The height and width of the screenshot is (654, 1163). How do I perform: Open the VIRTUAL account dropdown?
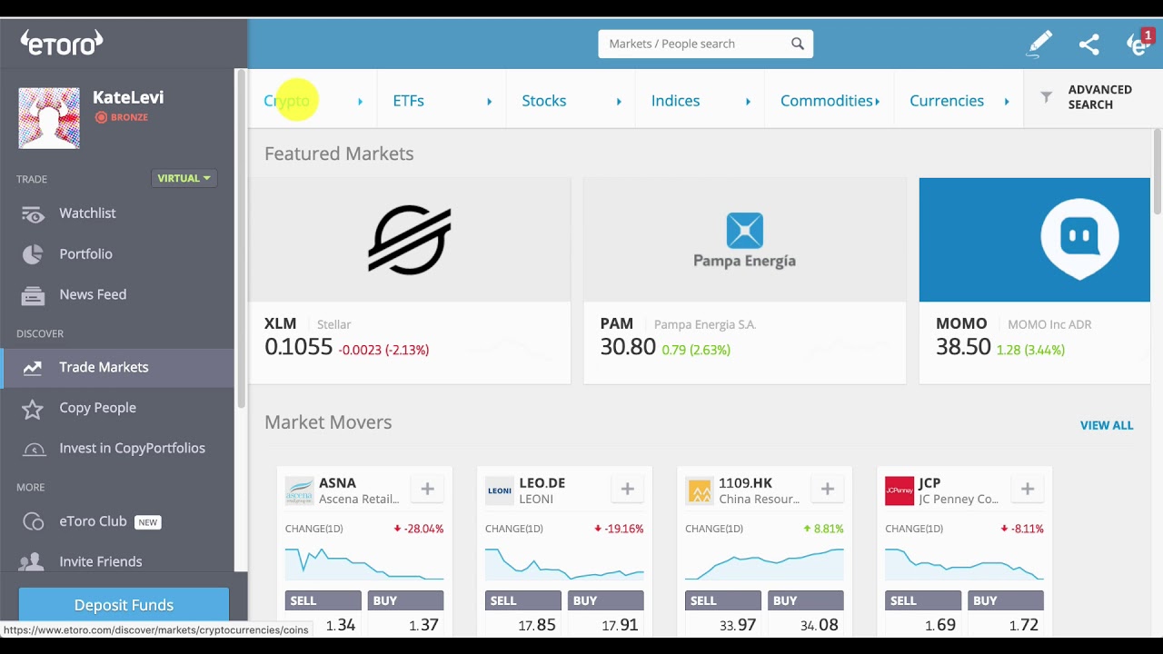tap(184, 178)
